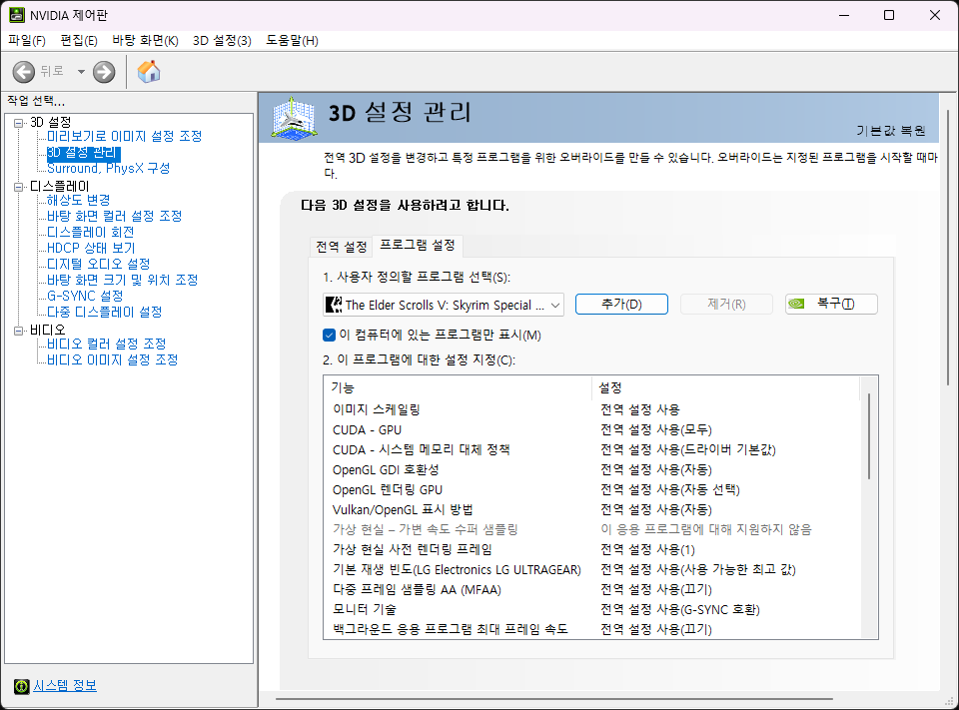Screen dimensions: 959x710
Task: Collapse the 비디오 tree node
Action: [18, 331]
